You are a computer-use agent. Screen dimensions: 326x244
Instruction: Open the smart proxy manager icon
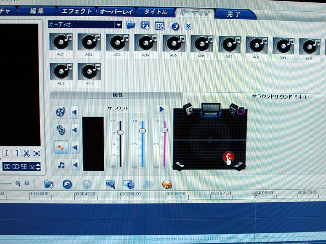coord(110,184)
